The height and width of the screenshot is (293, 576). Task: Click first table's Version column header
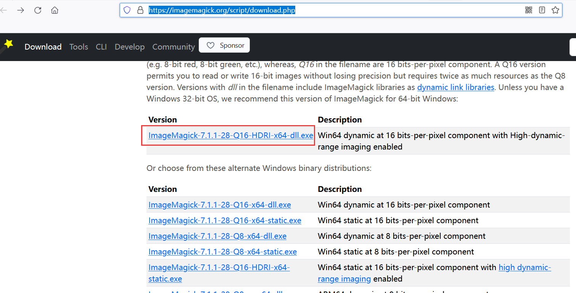coord(163,120)
